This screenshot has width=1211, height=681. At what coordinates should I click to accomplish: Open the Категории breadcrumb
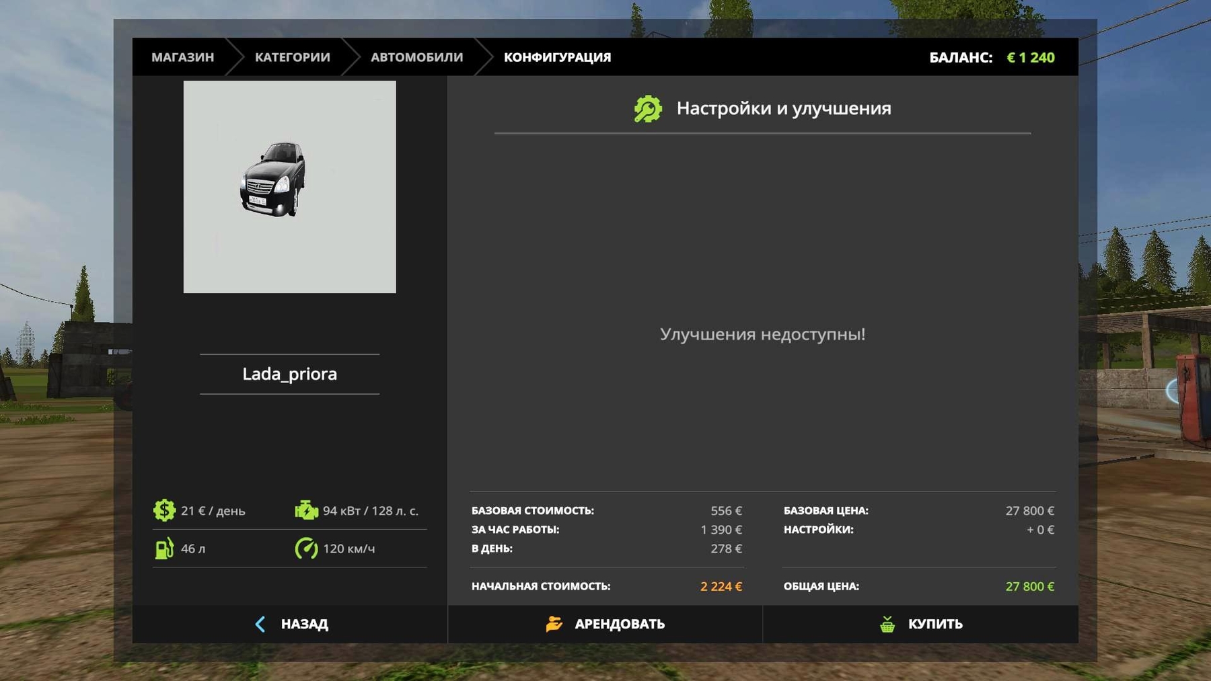(x=292, y=57)
